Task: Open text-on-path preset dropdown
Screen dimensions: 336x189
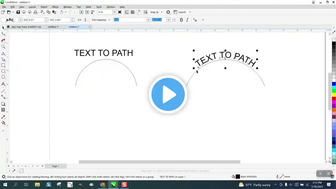Action: 20,20
